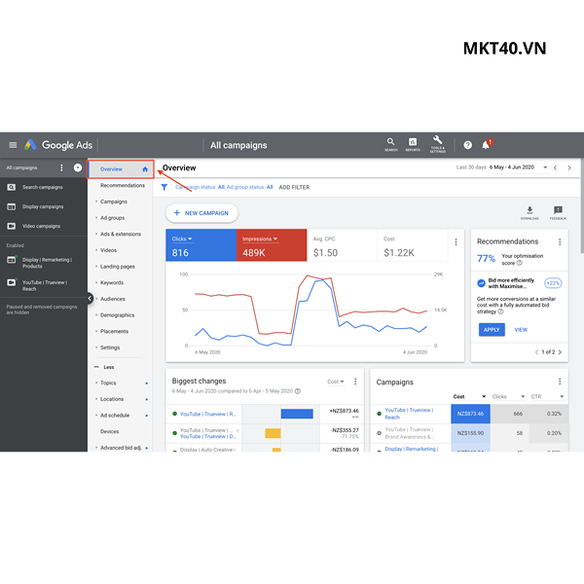
Task: Open the Reports icon
Action: (413, 144)
